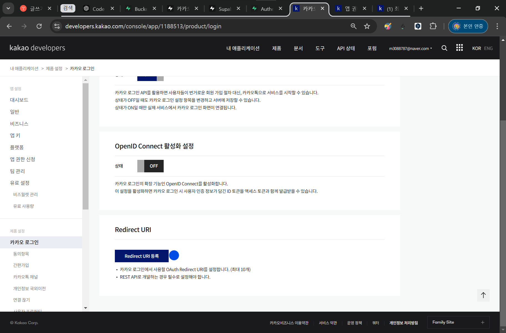This screenshot has height=333, width=506.
Task: Open the 도구 top navigation item
Action: click(x=320, y=48)
